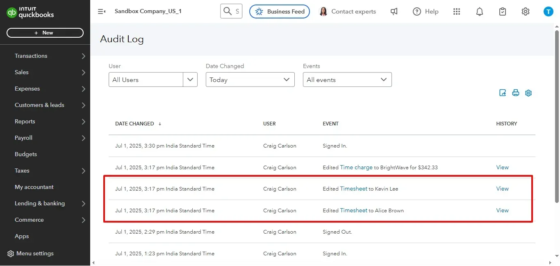The width and height of the screenshot is (560, 266).
Task: Click the vertical scrollbar thumb
Action: [556, 117]
